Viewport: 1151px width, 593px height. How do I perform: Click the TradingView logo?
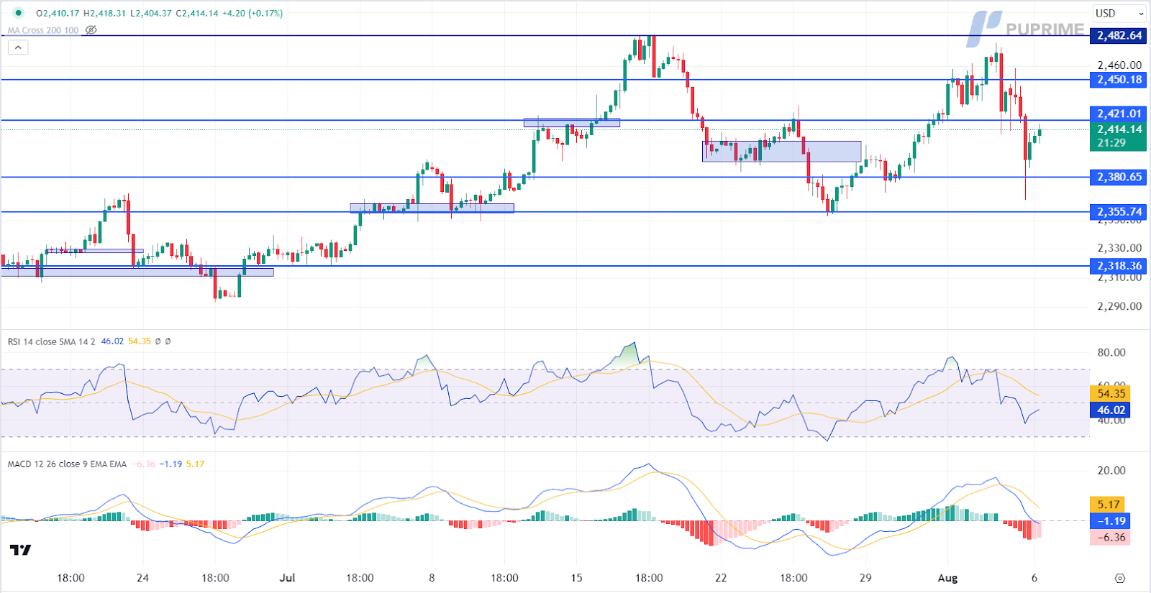coord(21,550)
